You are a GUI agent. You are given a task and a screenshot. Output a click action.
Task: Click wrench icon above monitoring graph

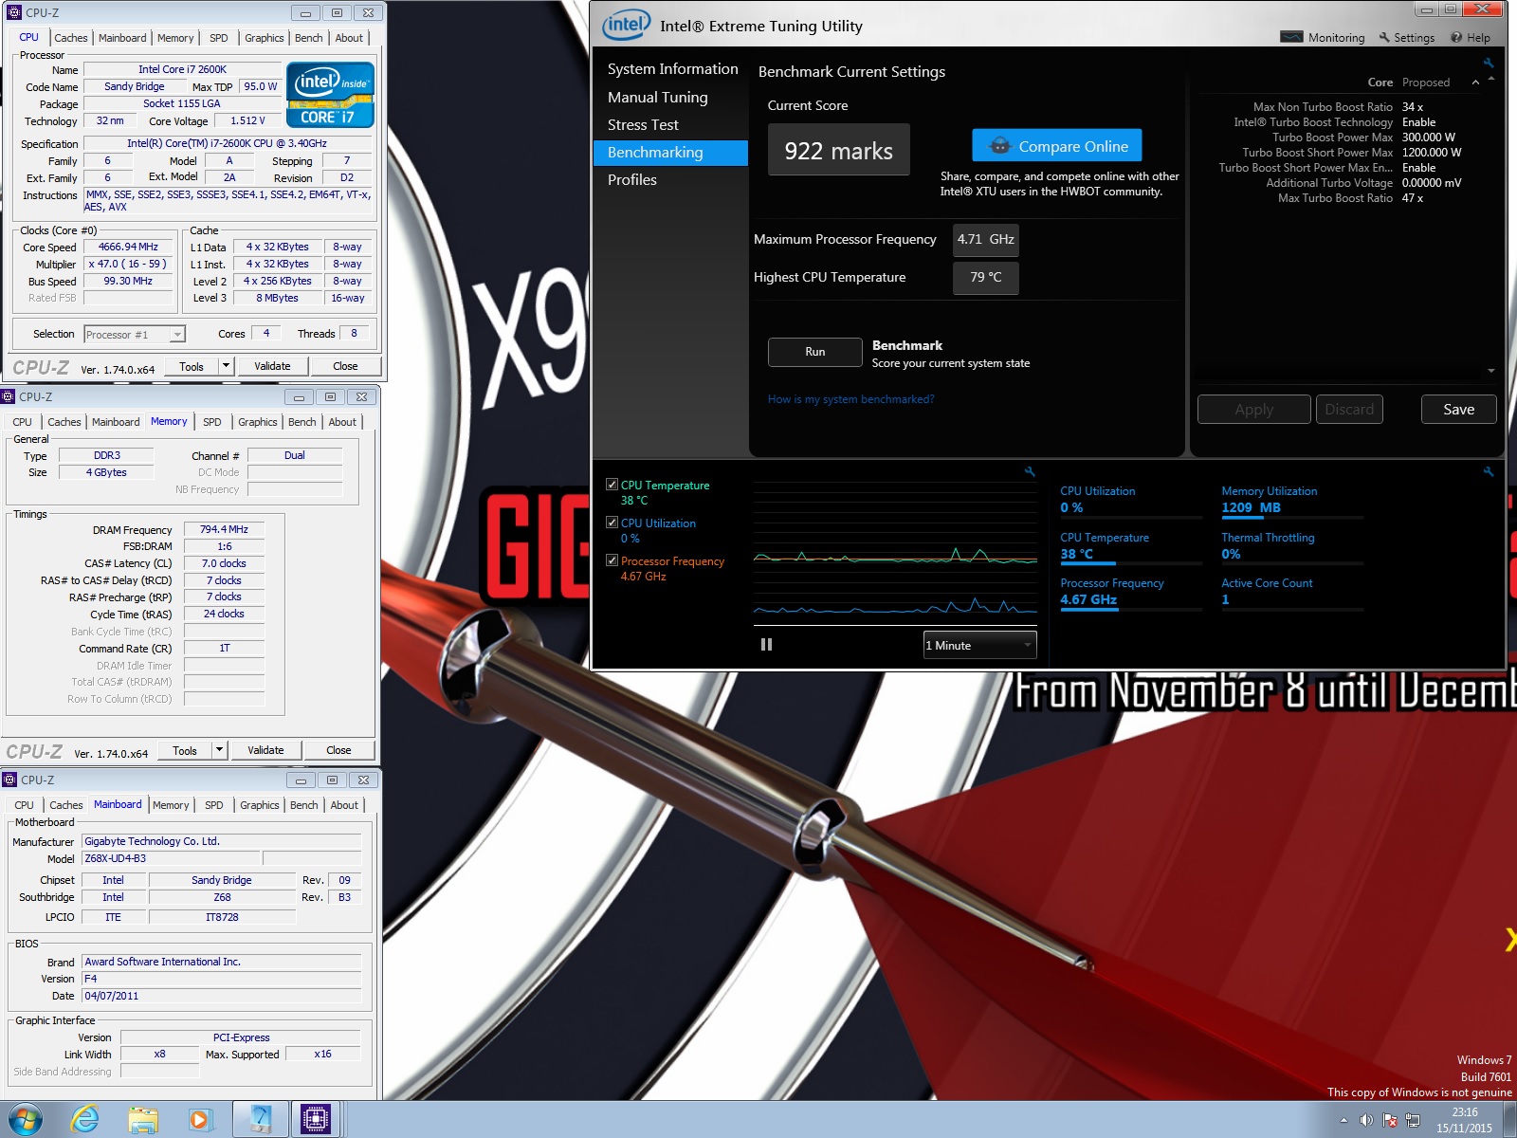1030,471
